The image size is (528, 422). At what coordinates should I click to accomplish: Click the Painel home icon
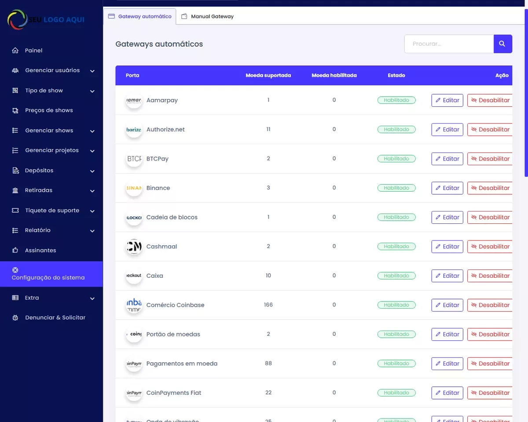click(15, 51)
